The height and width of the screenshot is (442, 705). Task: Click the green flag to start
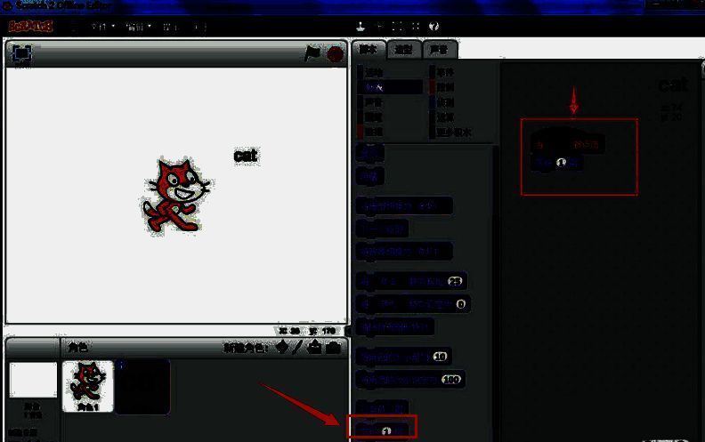(x=312, y=53)
